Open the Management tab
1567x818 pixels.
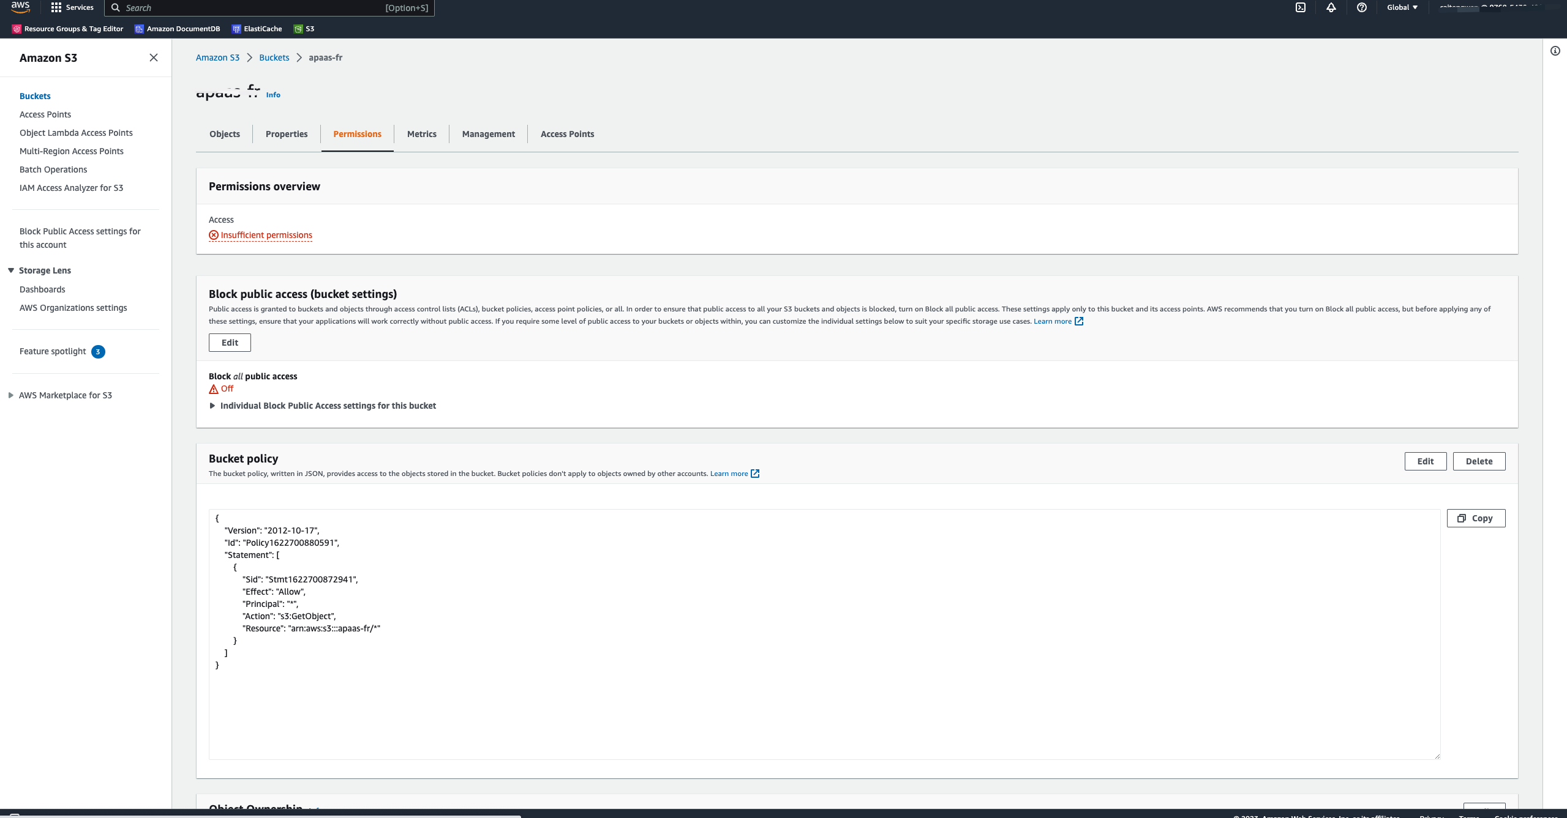(x=489, y=134)
